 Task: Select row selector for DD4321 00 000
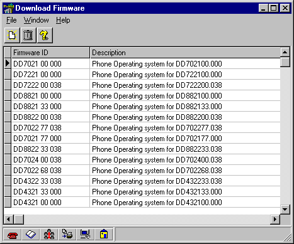click(8, 202)
